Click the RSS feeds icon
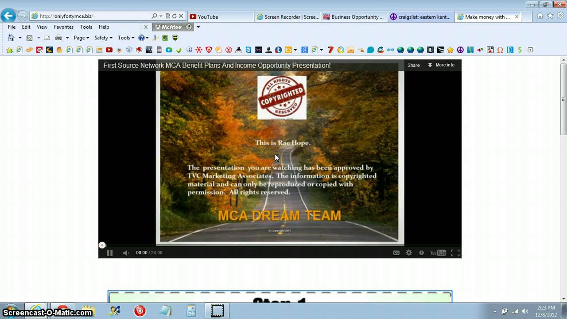The image size is (567, 319). click(x=29, y=38)
